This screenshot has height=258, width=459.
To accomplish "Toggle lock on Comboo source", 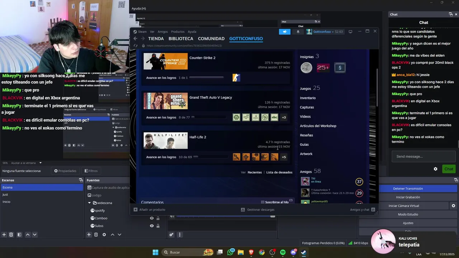I will [x=158, y=218].
